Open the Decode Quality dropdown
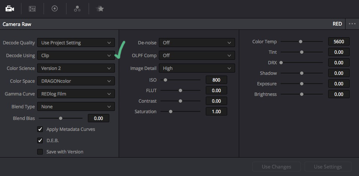This screenshot has height=176, width=359. 76,42
